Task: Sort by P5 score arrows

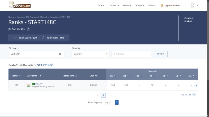Action: [167, 76]
